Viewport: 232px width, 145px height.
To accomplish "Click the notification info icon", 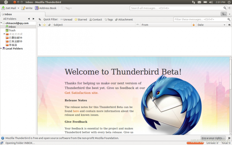I will (x=3, y=138).
